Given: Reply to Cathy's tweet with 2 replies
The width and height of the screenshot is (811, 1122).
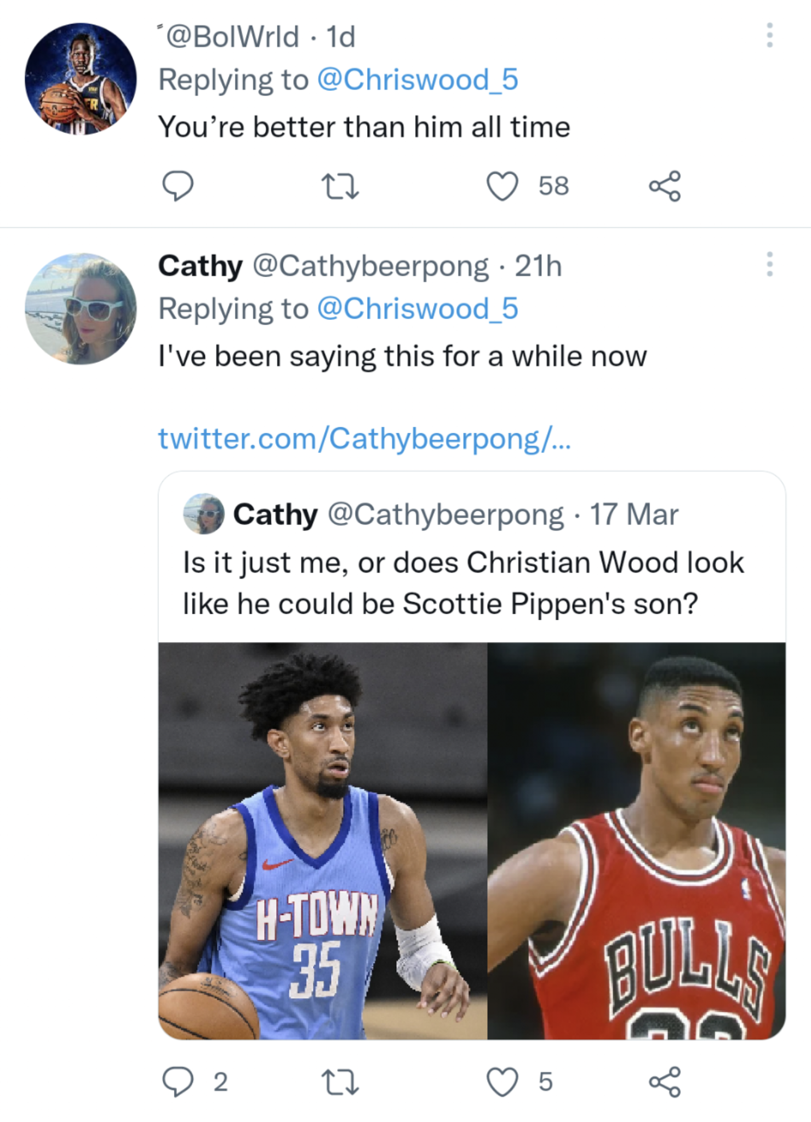Looking at the screenshot, I should click(178, 1082).
